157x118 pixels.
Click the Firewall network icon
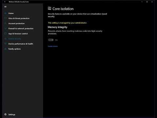click(x=5, y=29)
